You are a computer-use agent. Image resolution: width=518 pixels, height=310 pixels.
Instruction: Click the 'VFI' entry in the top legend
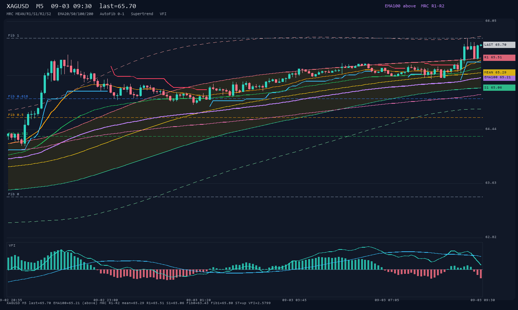(x=163, y=14)
